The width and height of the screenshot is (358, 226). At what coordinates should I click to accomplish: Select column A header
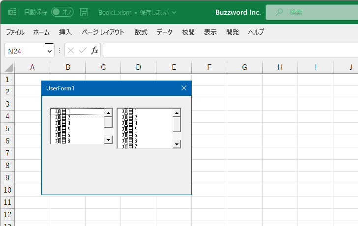coord(32,67)
